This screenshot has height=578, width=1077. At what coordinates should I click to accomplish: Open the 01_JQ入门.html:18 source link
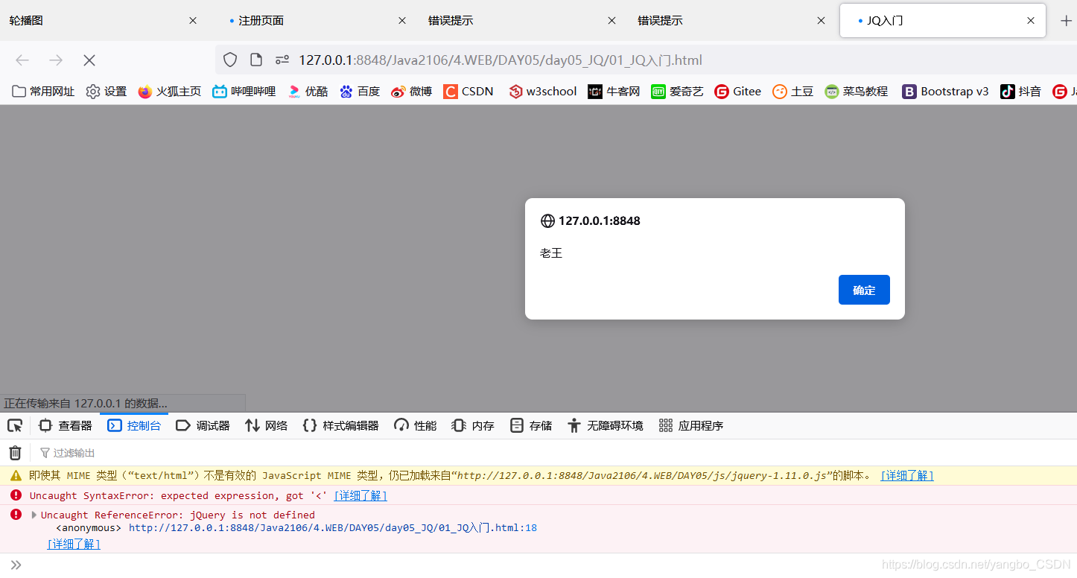[333, 528]
